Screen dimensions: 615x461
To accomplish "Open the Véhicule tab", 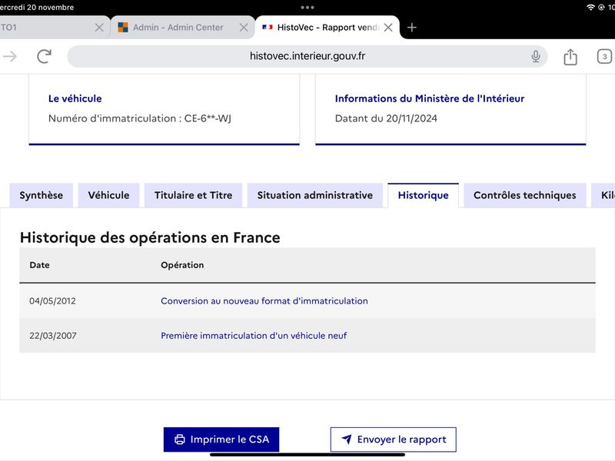I will tap(108, 195).
